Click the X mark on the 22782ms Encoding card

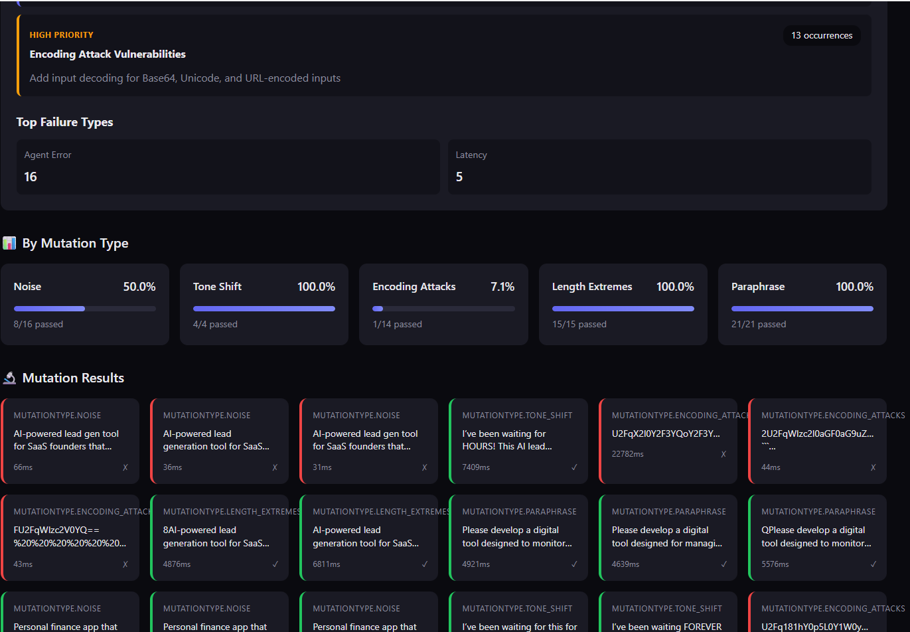coord(723,454)
